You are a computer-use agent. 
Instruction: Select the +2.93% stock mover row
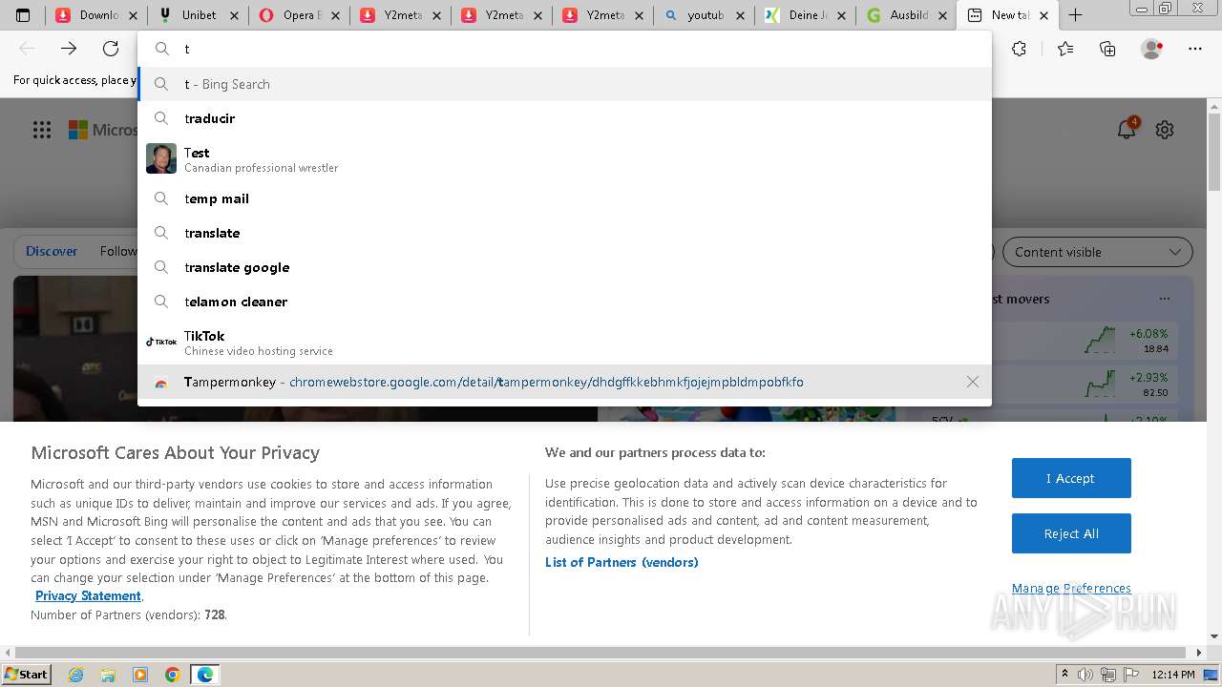point(1052,385)
